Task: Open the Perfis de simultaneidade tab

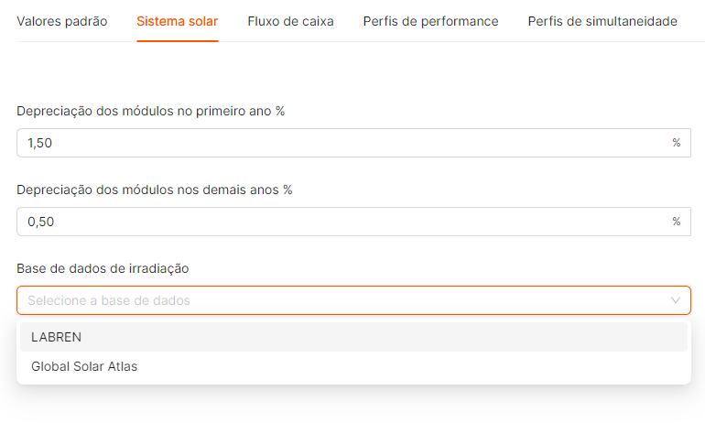Action: pyautogui.click(x=602, y=21)
